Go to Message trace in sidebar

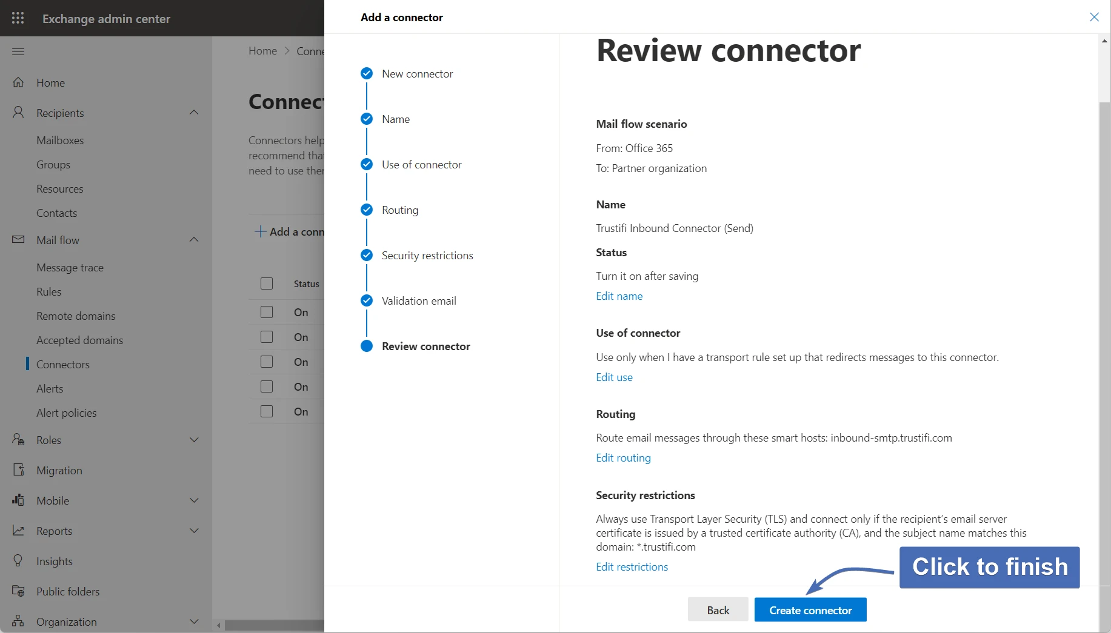coord(70,267)
